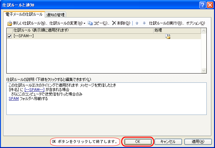Select the [--SPAM--] rule row text
The width and height of the screenshot is (215, 148).
[24, 36]
